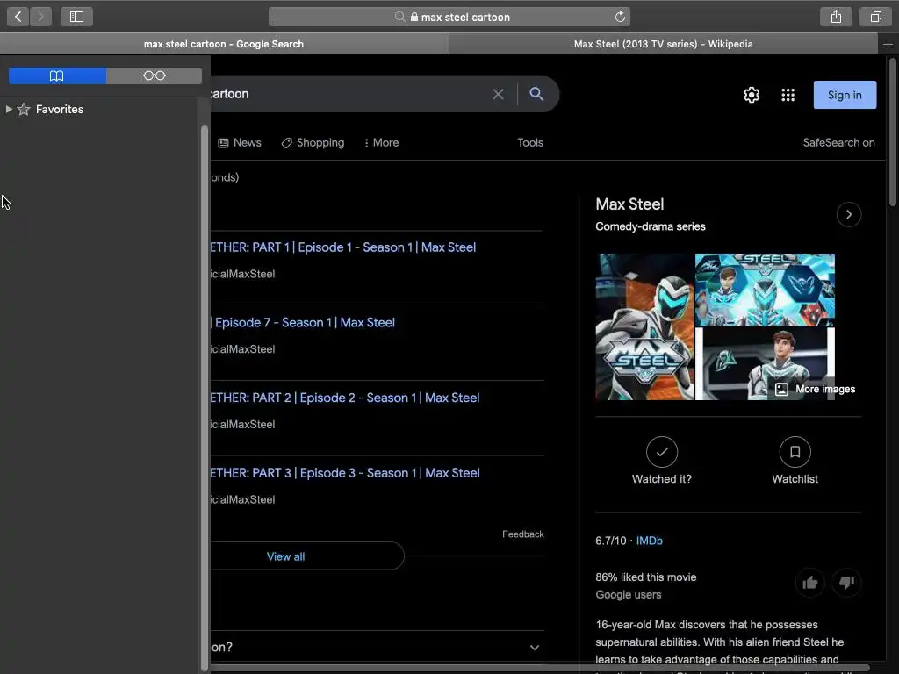The height and width of the screenshot is (674, 899).
Task: Expand the More search filters menu
Action: [x=381, y=143]
